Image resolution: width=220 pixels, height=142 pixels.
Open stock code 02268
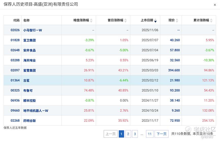[15, 121]
